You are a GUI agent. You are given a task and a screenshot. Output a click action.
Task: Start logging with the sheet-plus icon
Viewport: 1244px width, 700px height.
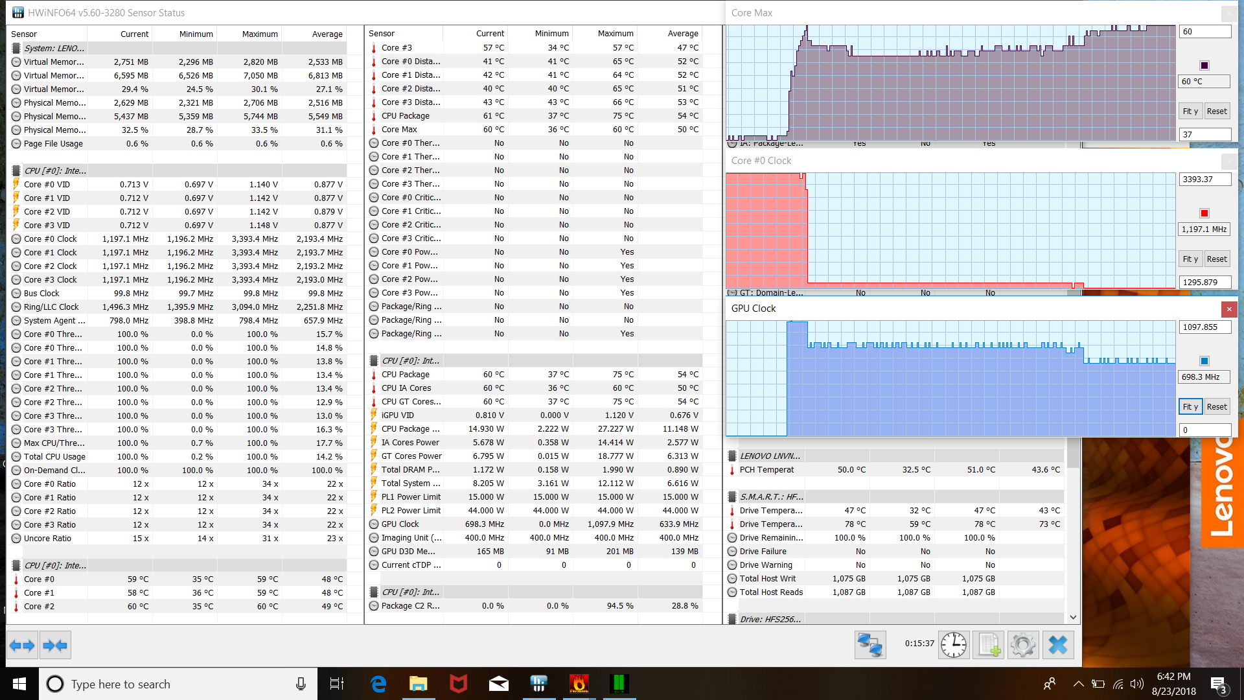click(989, 645)
